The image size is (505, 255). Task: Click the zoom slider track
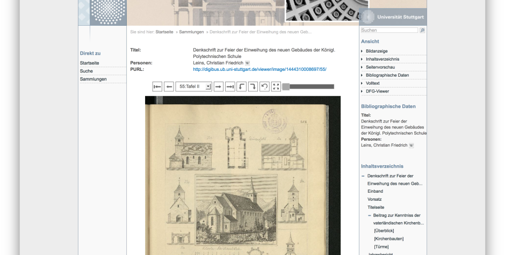(312, 86)
